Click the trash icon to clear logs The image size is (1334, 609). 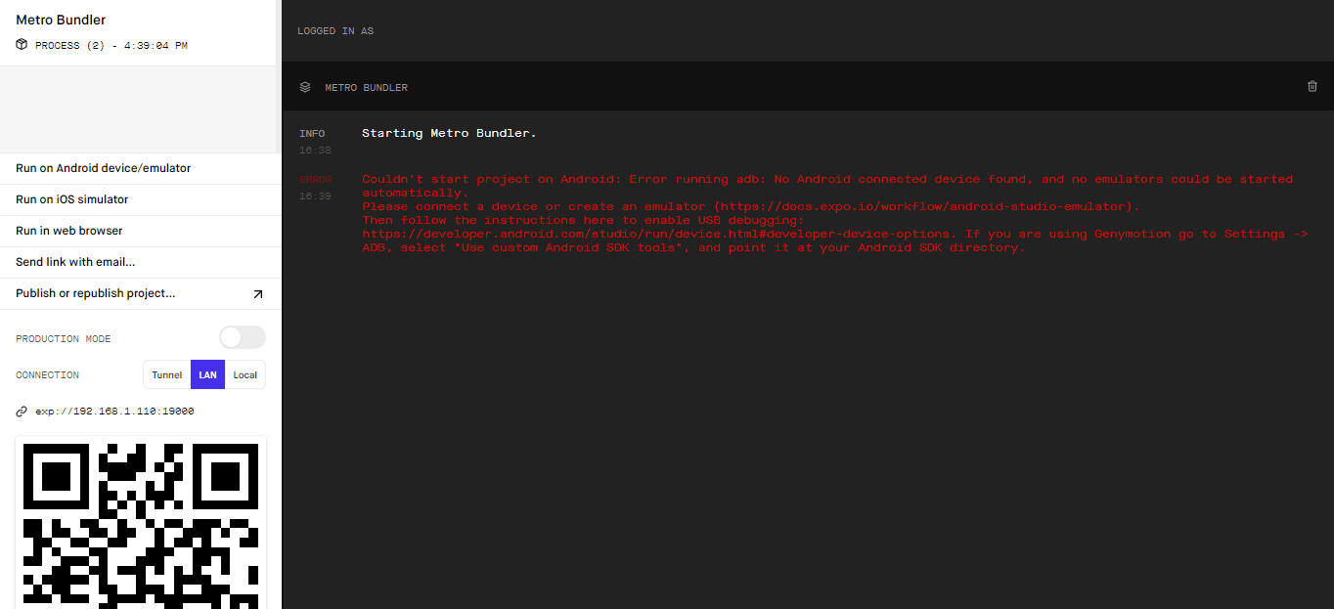(x=1312, y=87)
